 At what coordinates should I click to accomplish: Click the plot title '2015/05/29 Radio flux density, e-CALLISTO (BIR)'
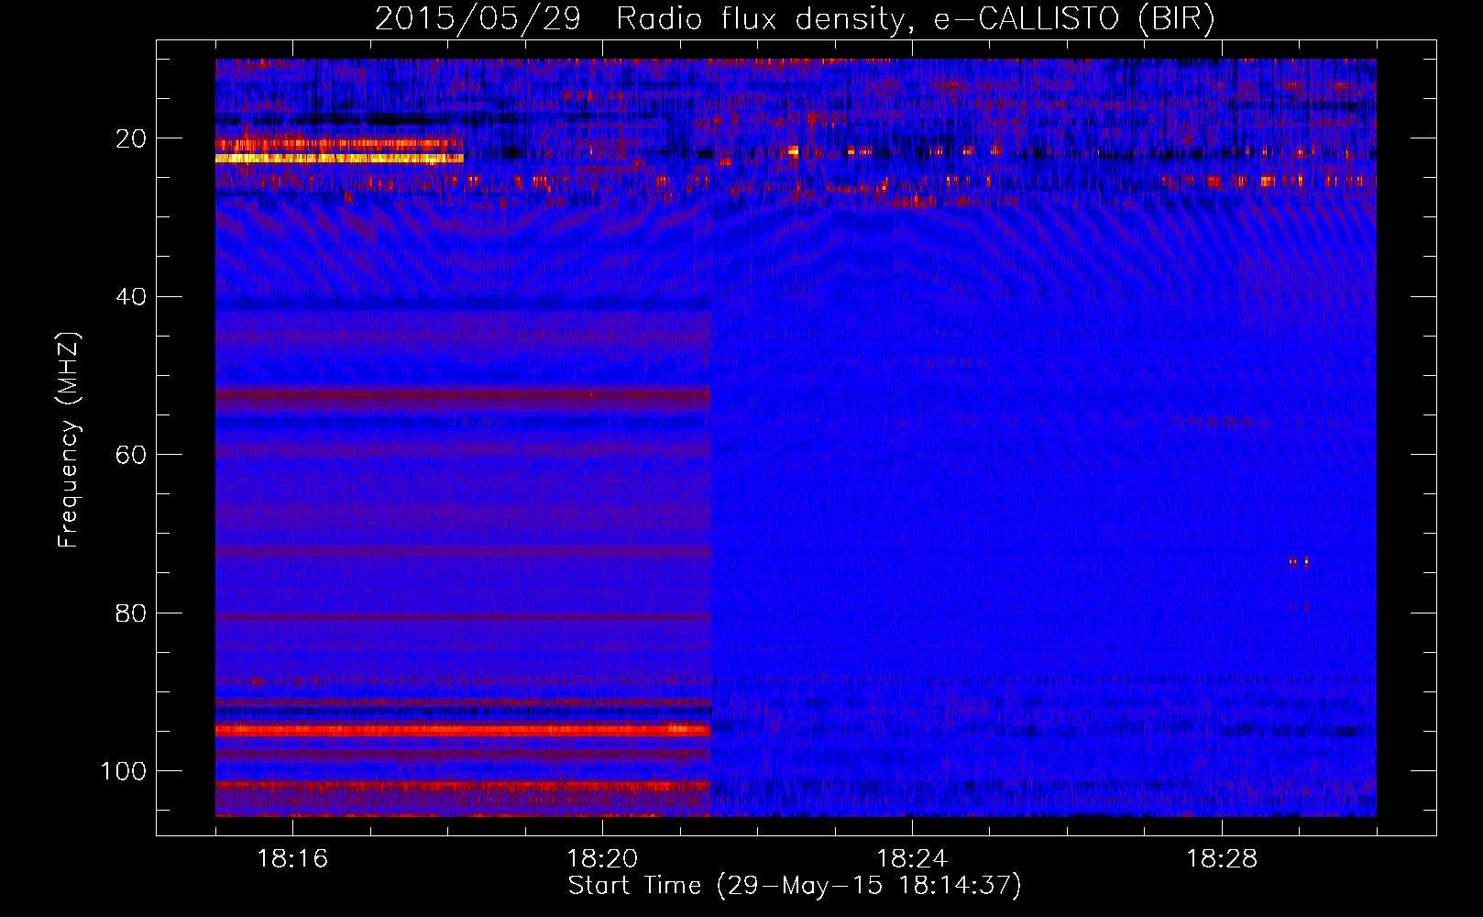(795, 19)
